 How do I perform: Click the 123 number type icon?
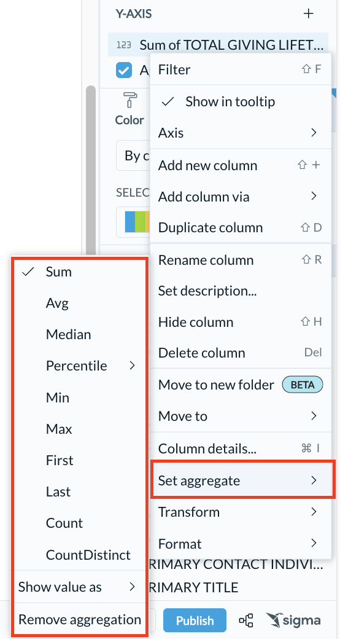(x=124, y=45)
